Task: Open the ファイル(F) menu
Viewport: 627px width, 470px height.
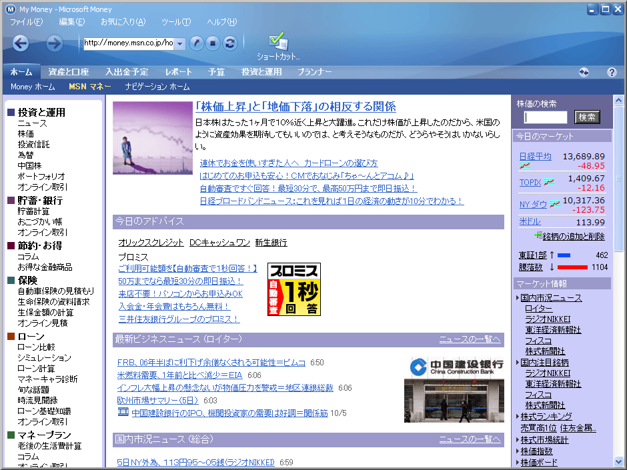Action: tap(27, 22)
